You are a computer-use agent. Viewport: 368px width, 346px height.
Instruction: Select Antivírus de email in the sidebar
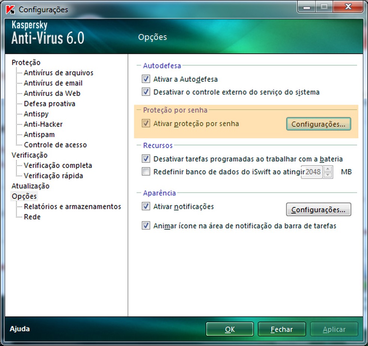pyautogui.click(x=53, y=83)
